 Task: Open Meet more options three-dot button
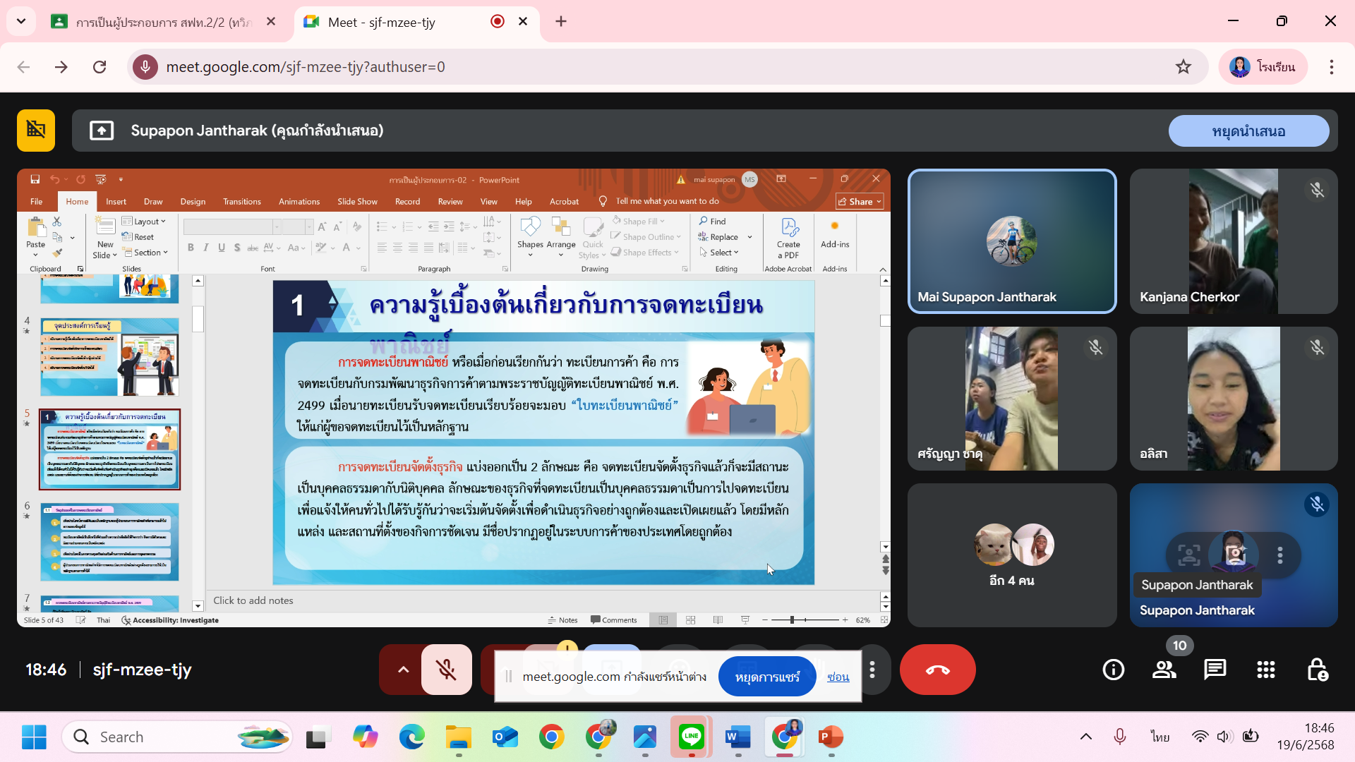click(872, 670)
